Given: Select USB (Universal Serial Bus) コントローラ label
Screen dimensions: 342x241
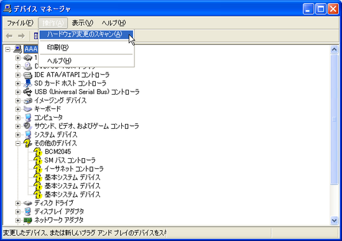Looking at the screenshot, I should pyautogui.click(x=87, y=92).
